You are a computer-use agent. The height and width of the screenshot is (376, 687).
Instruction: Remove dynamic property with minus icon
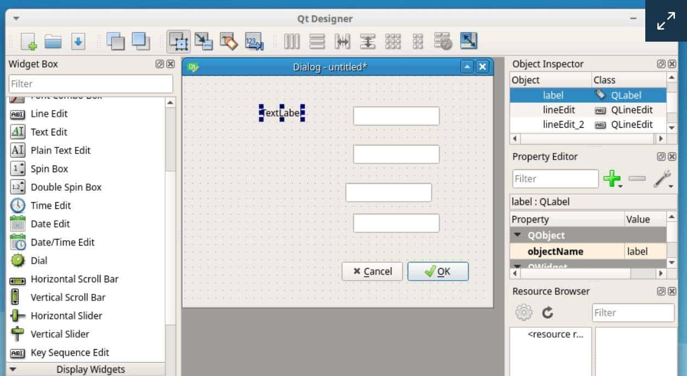[x=637, y=179]
